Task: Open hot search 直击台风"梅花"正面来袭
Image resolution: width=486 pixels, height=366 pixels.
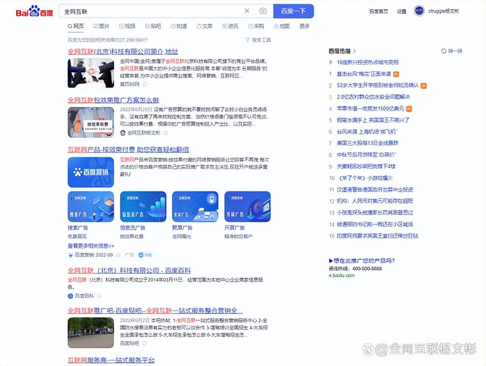Action: tap(364, 74)
